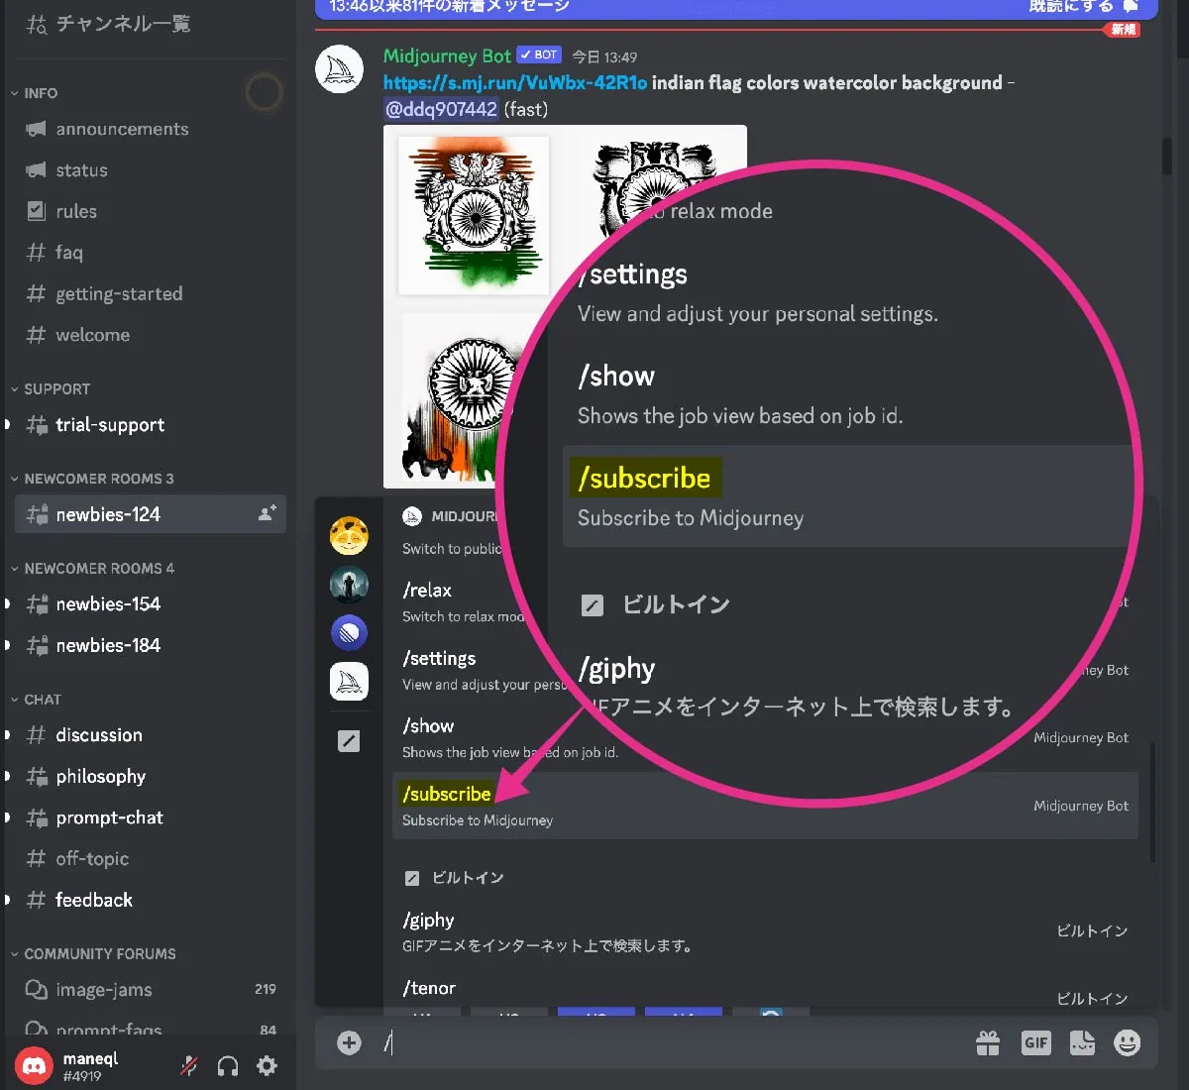Mark new messages as read
This screenshot has height=1090, width=1189.
(1083, 6)
